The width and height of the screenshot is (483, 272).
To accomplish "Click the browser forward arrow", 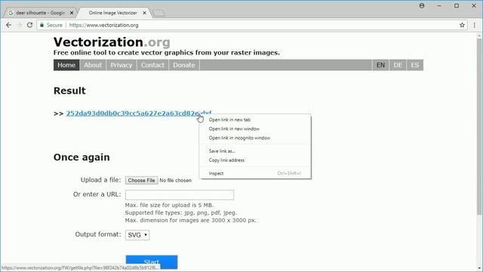I will click(19, 25).
